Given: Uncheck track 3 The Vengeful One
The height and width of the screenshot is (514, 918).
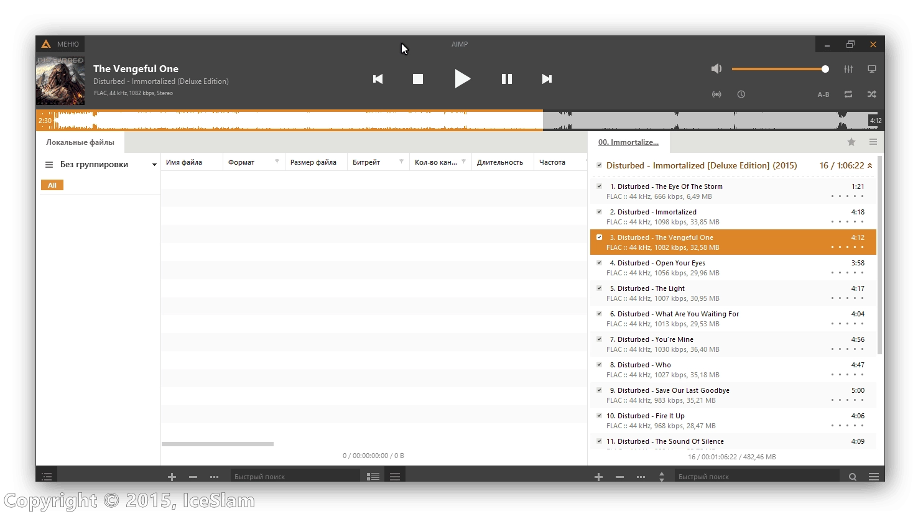Looking at the screenshot, I should click(x=599, y=237).
